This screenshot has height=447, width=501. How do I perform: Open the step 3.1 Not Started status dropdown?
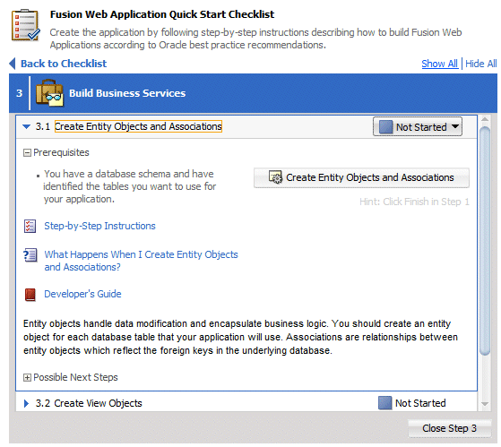(418, 127)
